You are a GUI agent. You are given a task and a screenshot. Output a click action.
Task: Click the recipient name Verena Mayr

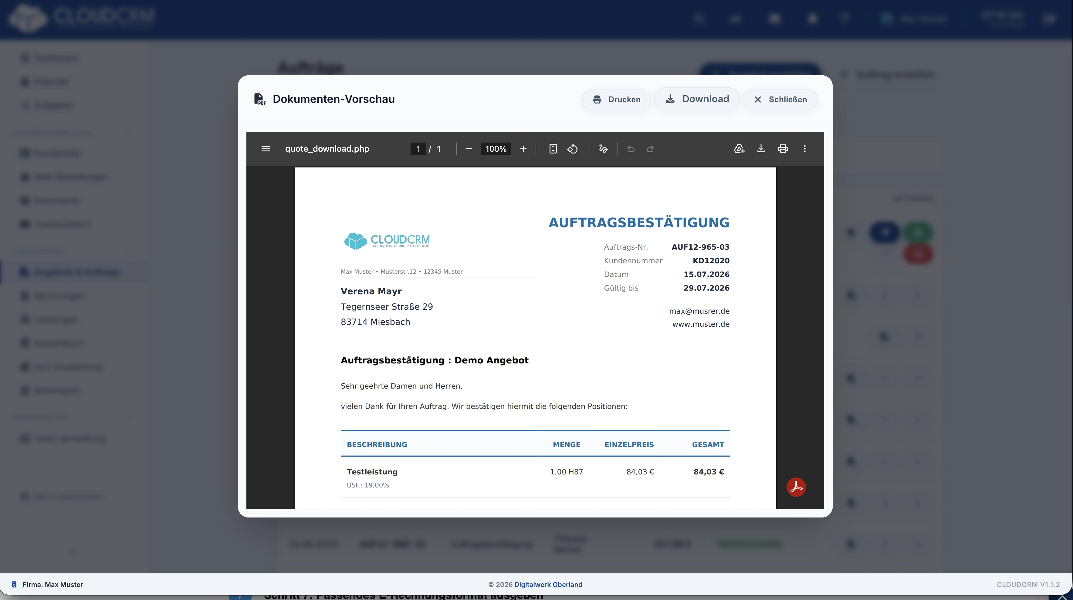371,291
